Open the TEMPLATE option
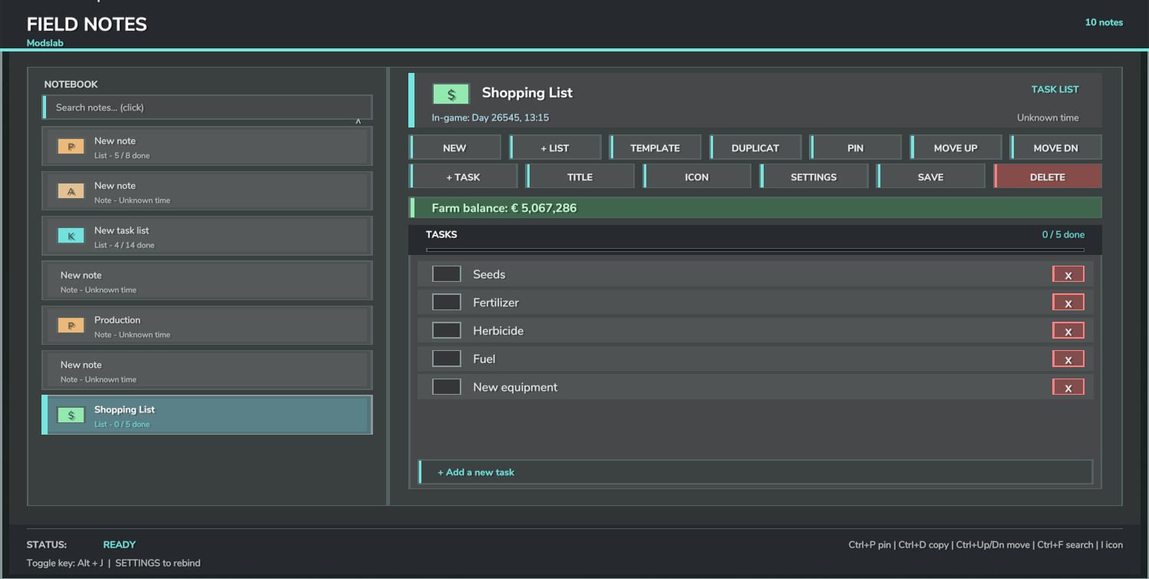This screenshot has height=579, width=1149. [x=655, y=147]
